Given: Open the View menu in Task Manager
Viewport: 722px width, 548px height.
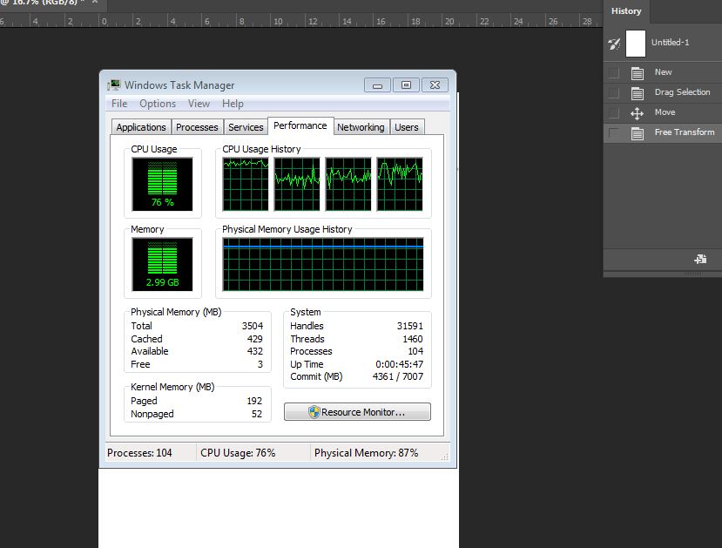Looking at the screenshot, I should pyautogui.click(x=199, y=104).
